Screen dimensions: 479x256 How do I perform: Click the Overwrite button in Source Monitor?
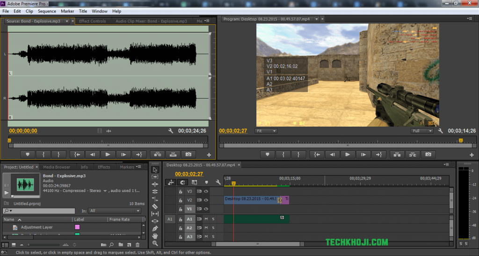click(173, 155)
